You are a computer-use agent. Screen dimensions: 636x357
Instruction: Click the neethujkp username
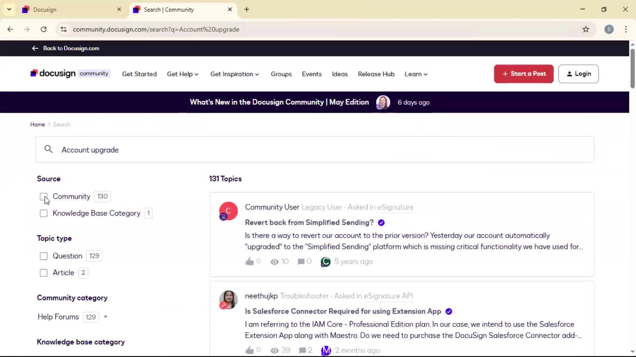tap(261, 296)
